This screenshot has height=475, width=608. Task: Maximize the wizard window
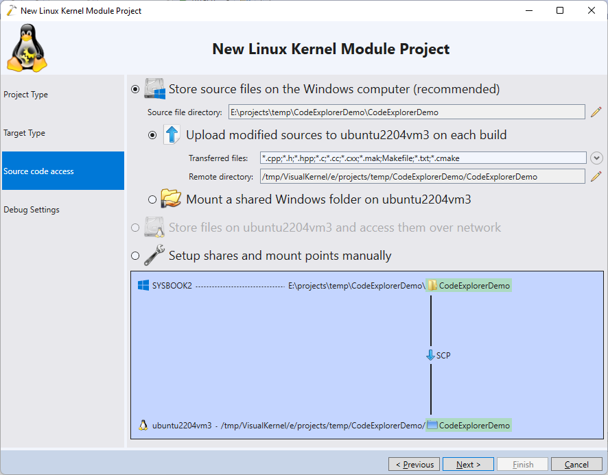(x=560, y=10)
